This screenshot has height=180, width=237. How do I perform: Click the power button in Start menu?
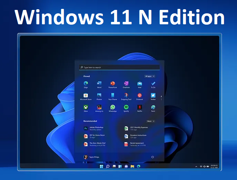click(153, 157)
